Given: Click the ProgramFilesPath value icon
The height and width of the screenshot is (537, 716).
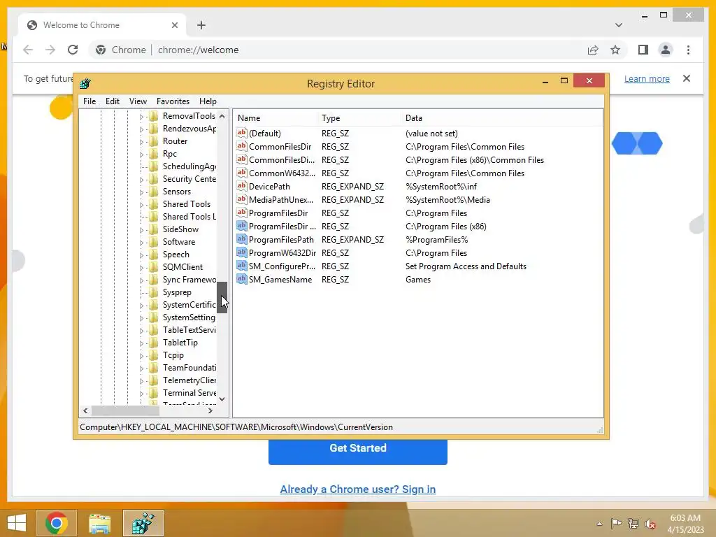Looking at the screenshot, I should coord(241,239).
